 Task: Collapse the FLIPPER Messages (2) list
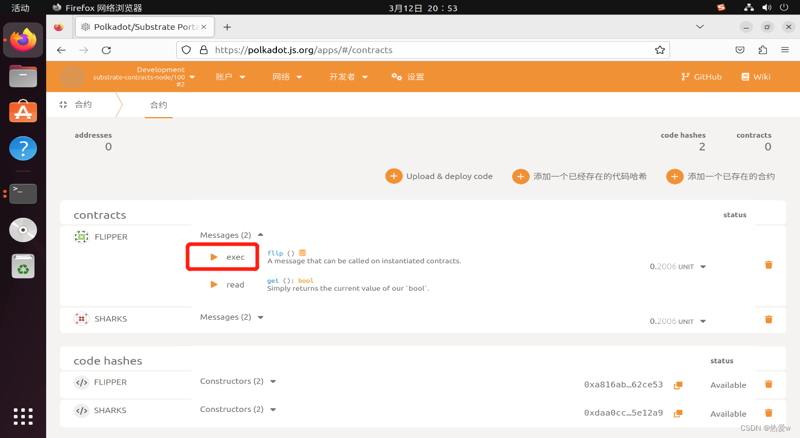click(232, 235)
